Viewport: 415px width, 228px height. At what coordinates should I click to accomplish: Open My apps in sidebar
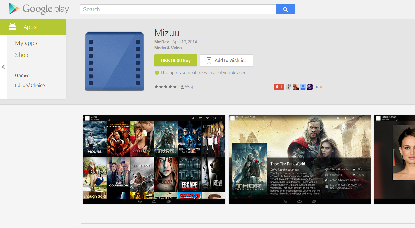26,43
